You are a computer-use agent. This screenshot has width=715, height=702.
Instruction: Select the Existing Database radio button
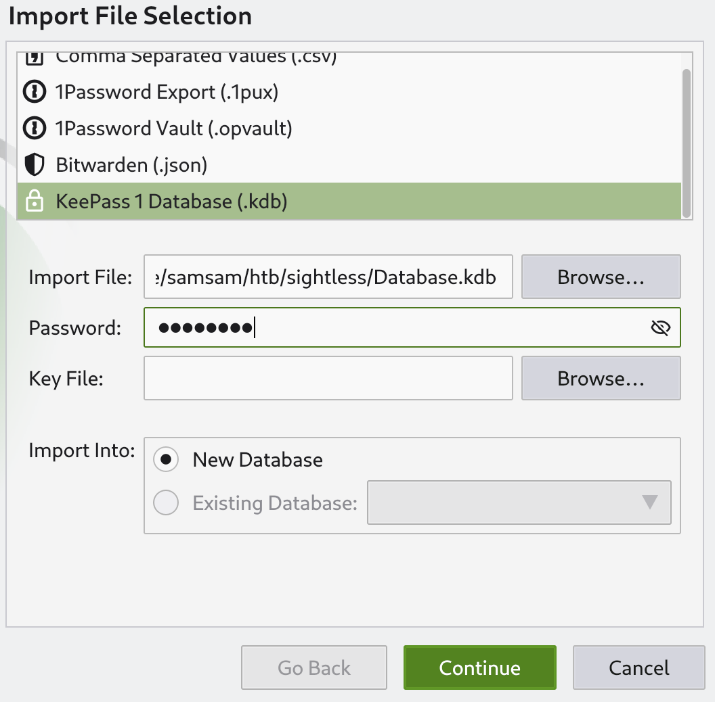(166, 502)
